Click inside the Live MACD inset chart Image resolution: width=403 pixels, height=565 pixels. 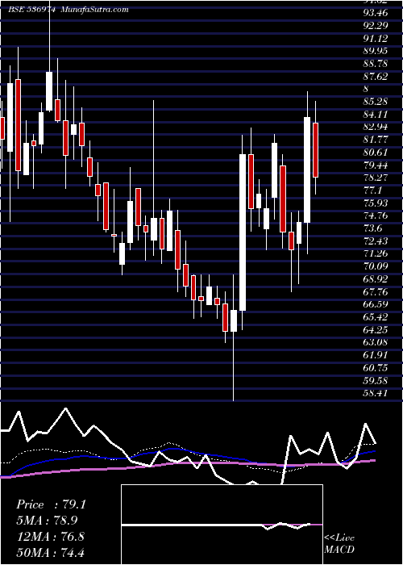pos(222,525)
